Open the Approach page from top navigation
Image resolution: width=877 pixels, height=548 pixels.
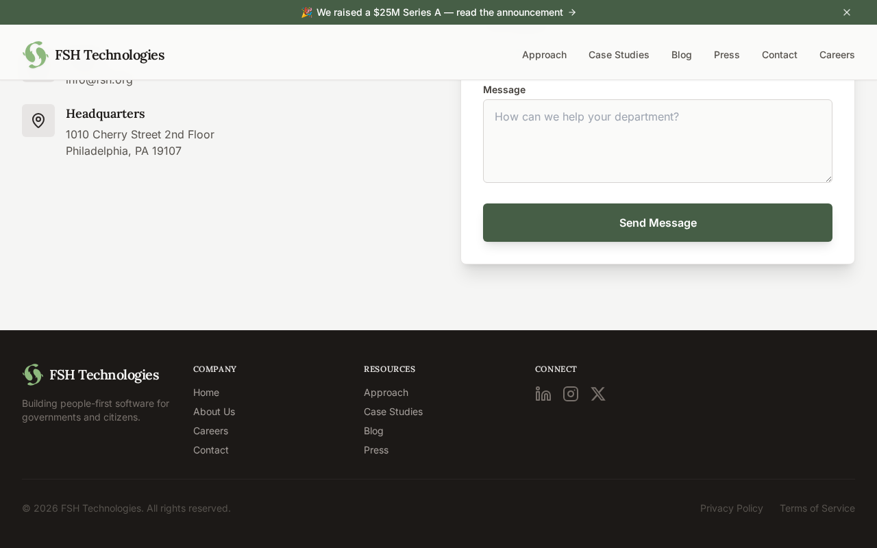544,55
